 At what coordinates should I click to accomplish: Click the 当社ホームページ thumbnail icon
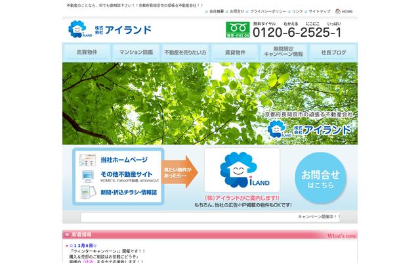(x=87, y=160)
